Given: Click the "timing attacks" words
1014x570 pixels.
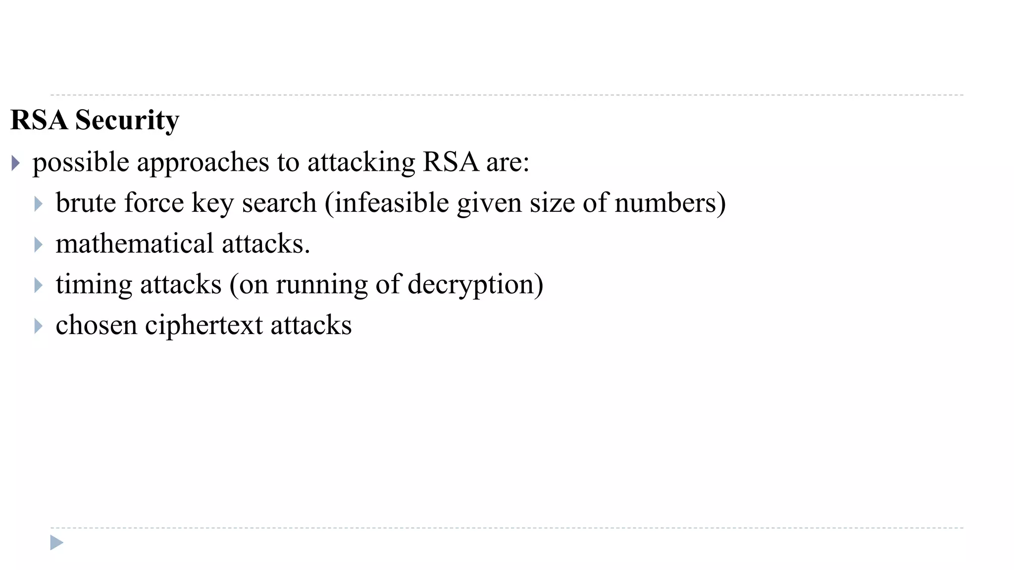Looking at the screenshot, I should click(139, 285).
